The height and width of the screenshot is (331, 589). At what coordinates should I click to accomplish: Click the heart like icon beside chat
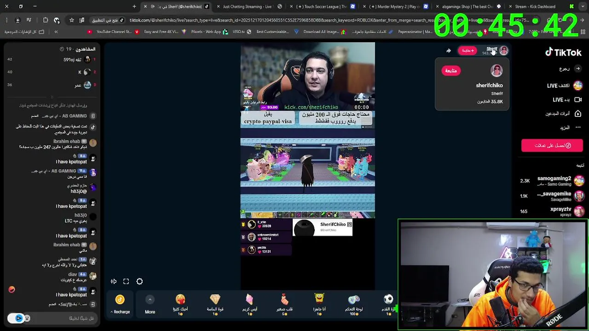click(12, 289)
